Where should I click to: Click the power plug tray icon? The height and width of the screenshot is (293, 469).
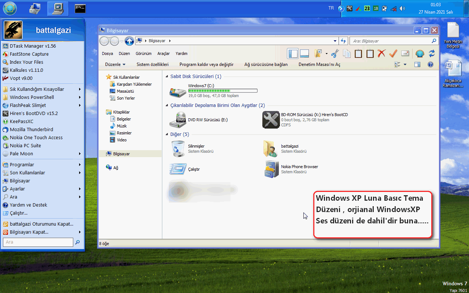click(x=385, y=8)
